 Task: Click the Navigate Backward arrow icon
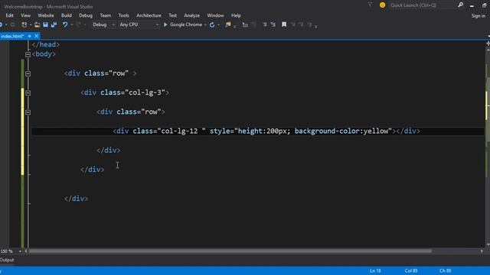click(2, 24)
